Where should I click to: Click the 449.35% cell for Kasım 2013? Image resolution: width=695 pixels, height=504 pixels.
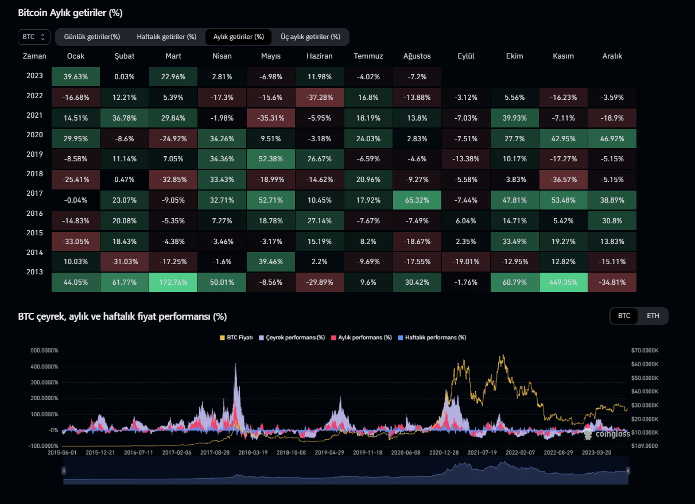[564, 282]
